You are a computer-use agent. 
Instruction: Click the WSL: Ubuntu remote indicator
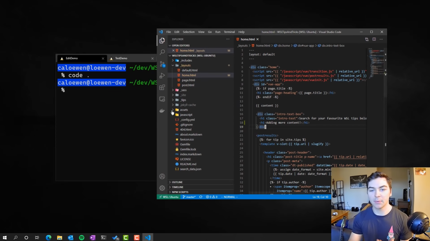pos(169,197)
